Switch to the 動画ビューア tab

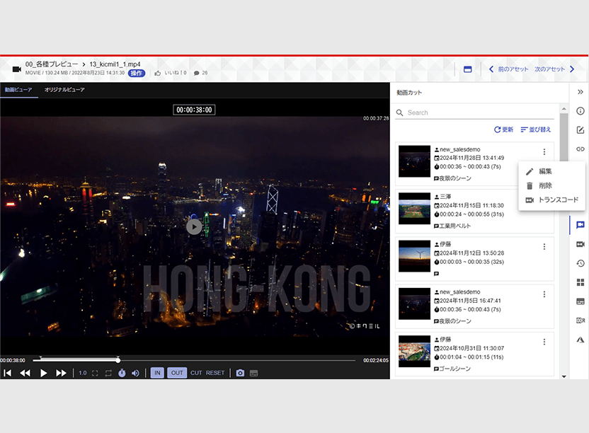pos(18,90)
